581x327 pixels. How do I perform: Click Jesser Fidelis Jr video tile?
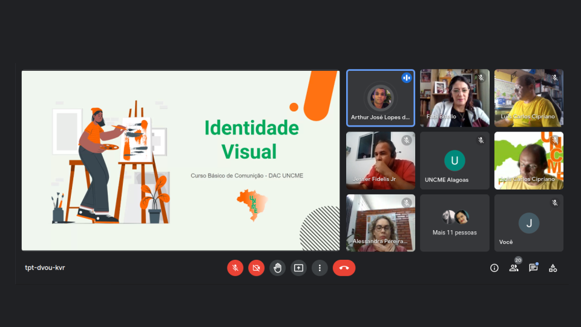[380, 160]
